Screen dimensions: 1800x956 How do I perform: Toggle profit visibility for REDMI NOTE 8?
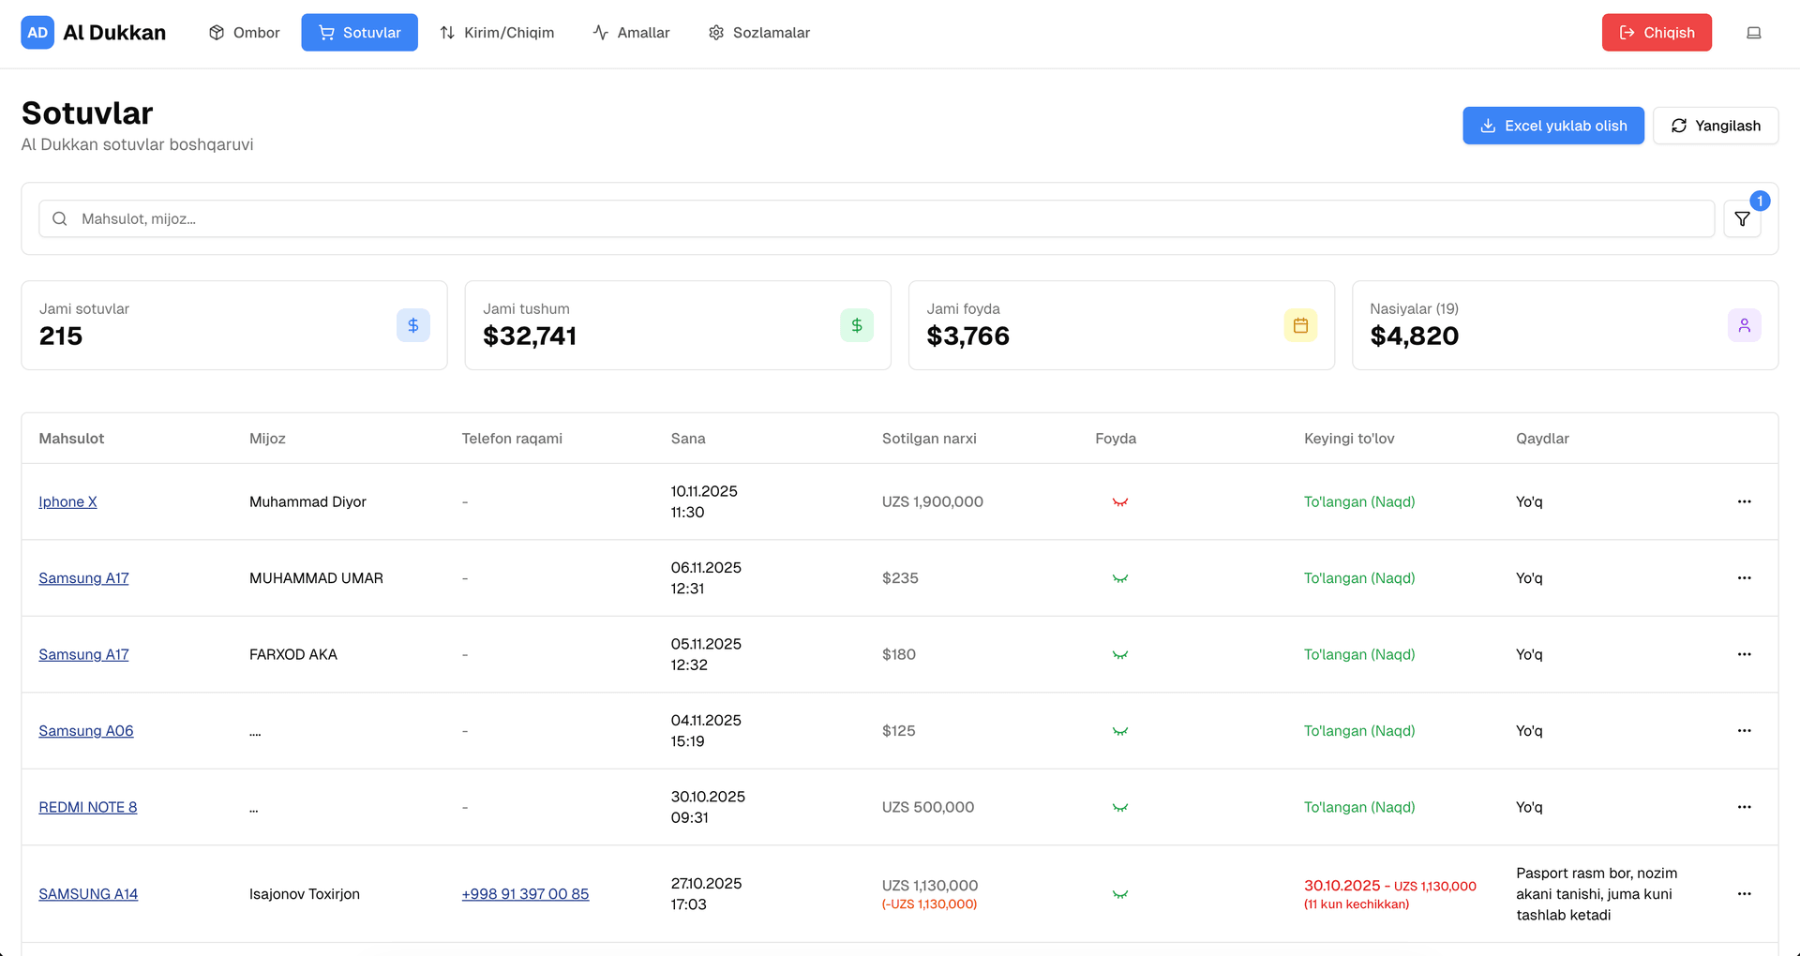pyautogui.click(x=1119, y=808)
